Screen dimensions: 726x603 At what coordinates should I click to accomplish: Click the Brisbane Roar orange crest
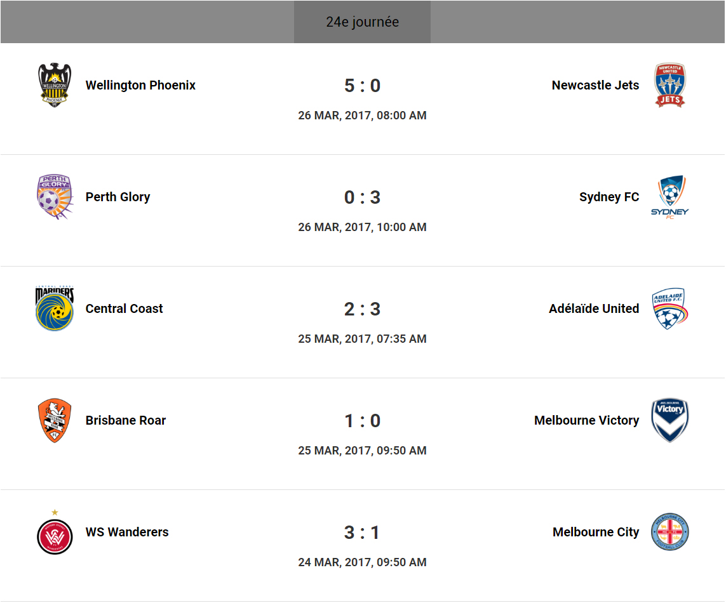(54, 420)
